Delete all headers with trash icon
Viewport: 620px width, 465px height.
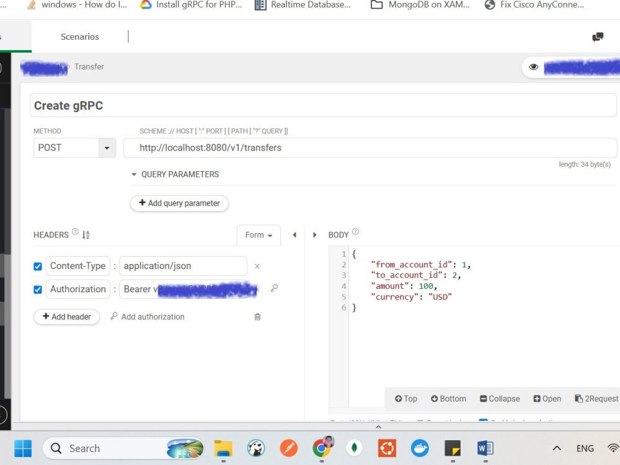click(257, 317)
